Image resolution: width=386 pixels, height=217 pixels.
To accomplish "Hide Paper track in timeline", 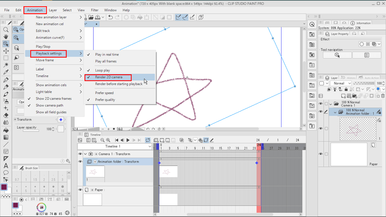I will 80,190.
